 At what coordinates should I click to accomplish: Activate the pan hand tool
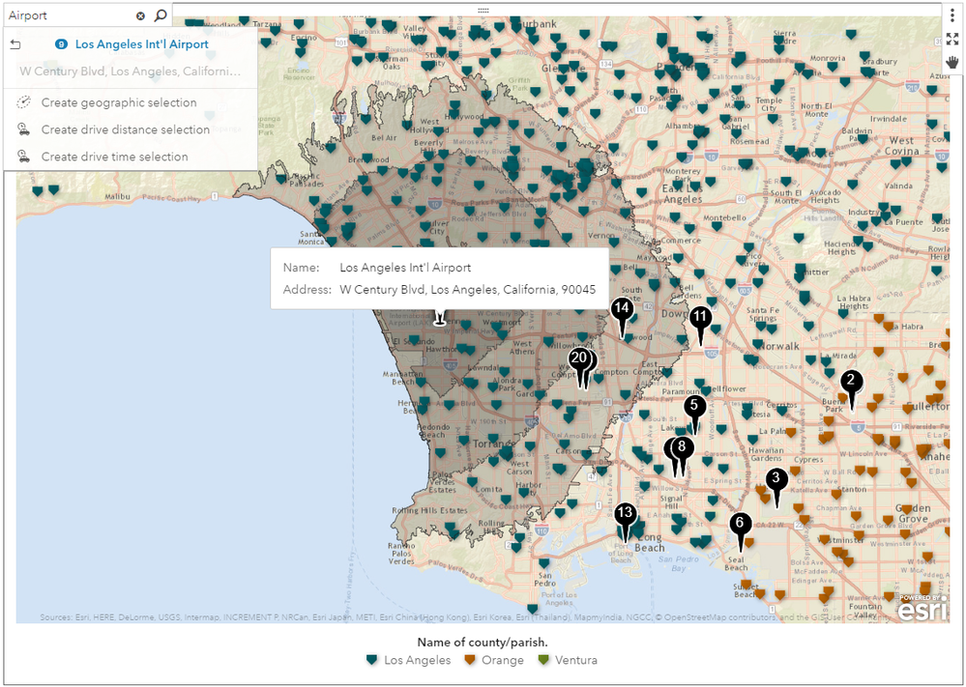pos(952,62)
